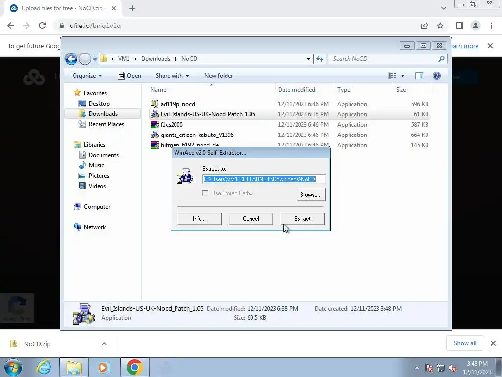The width and height of the screenshot is (502, 377).
Task: Launch Internet Explorer from the taskbar
Action: coord(44,367)
